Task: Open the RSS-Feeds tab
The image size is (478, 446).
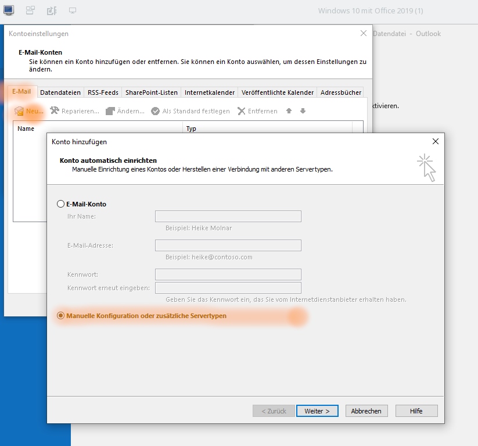Action: 103,92
